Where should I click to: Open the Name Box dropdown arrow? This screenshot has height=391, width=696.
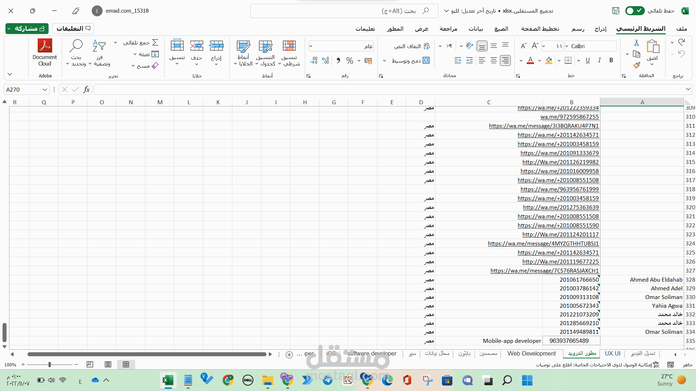tap(45, 89)
